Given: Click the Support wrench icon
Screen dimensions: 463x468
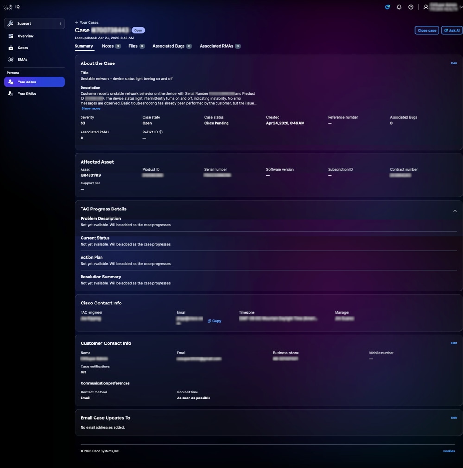Looking at the screenshot, I should (x=11, y=23).
